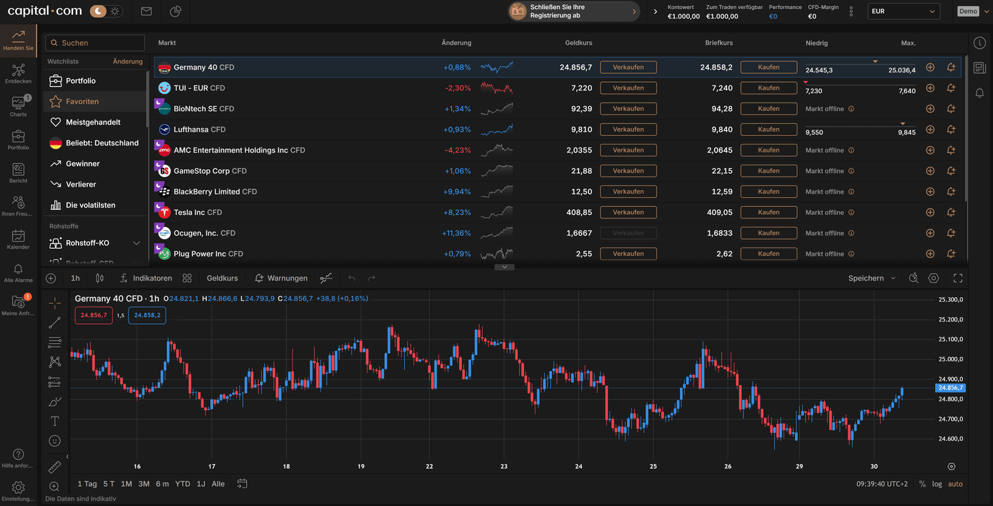The image size is (993, 506).
Task: Open Entdecken in the left sidebar
Action: pos(19,74)
